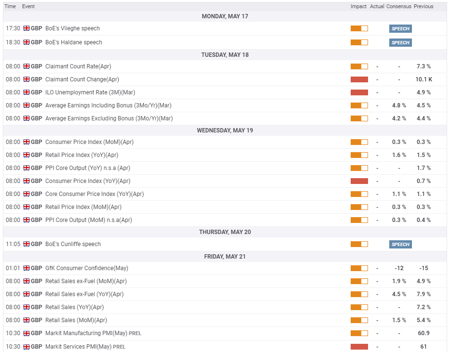451x352 pixels.
Task: Click the Previous column header
Action: point(424,6)
